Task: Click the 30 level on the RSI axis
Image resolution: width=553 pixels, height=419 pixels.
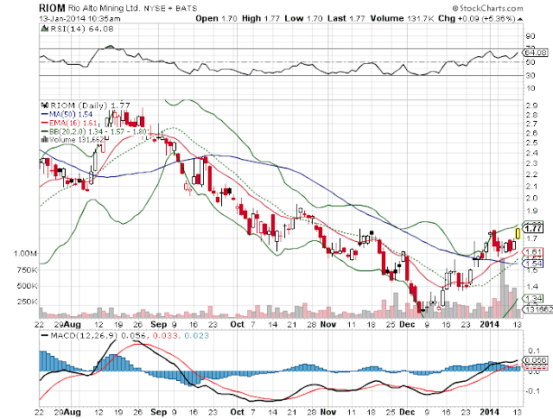Action: click(x=531, y=75)
